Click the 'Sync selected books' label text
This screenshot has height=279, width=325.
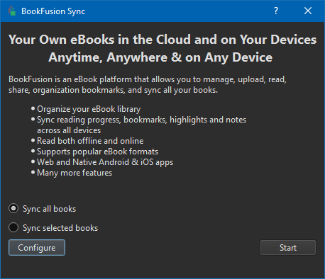[60, 228]
